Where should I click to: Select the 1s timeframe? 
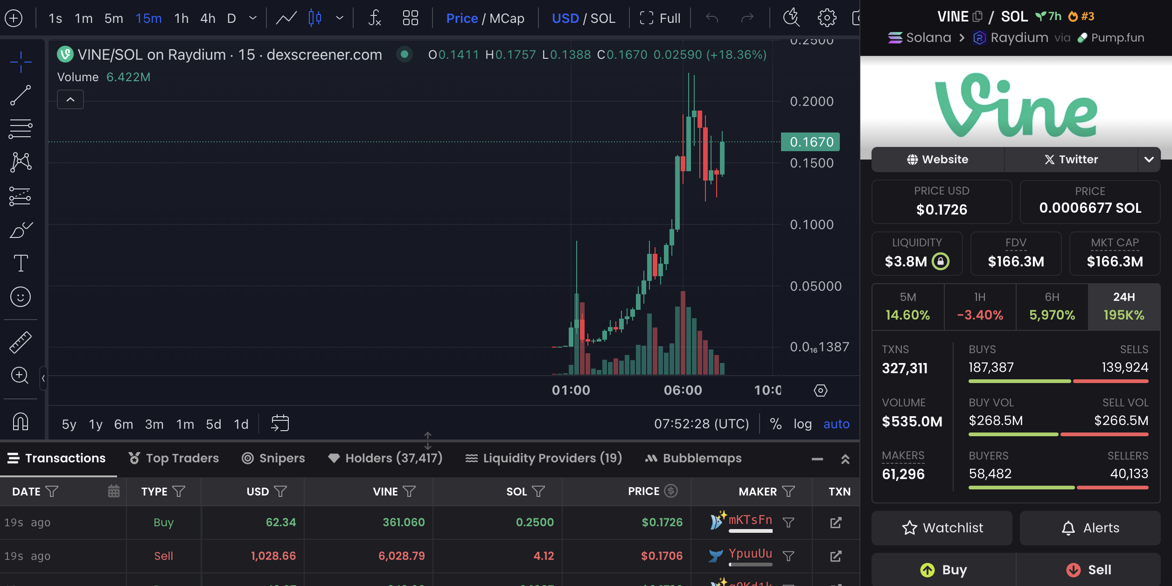(55, 18)
